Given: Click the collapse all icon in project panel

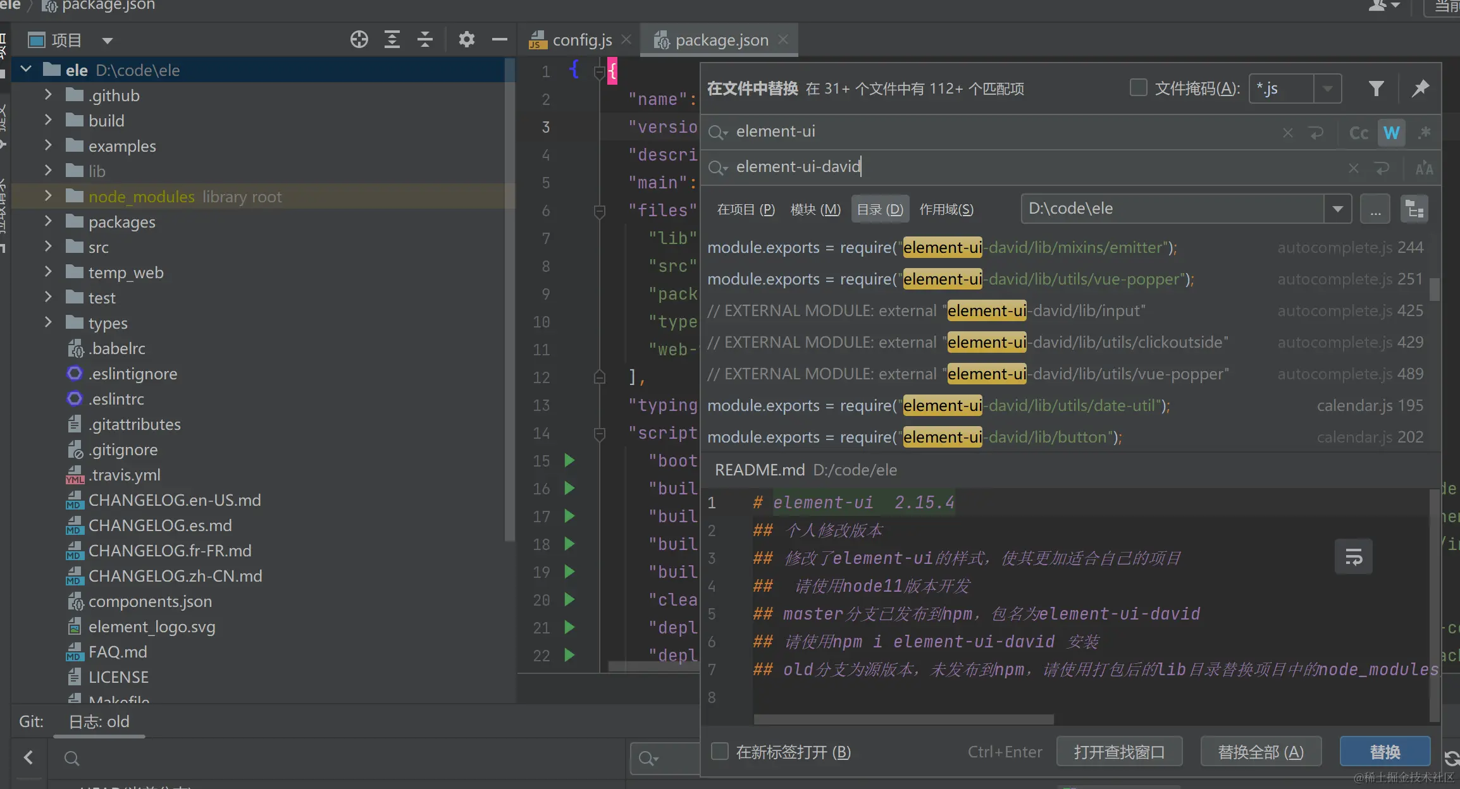Looking at the screenshot, I should [x=425, y=40].
